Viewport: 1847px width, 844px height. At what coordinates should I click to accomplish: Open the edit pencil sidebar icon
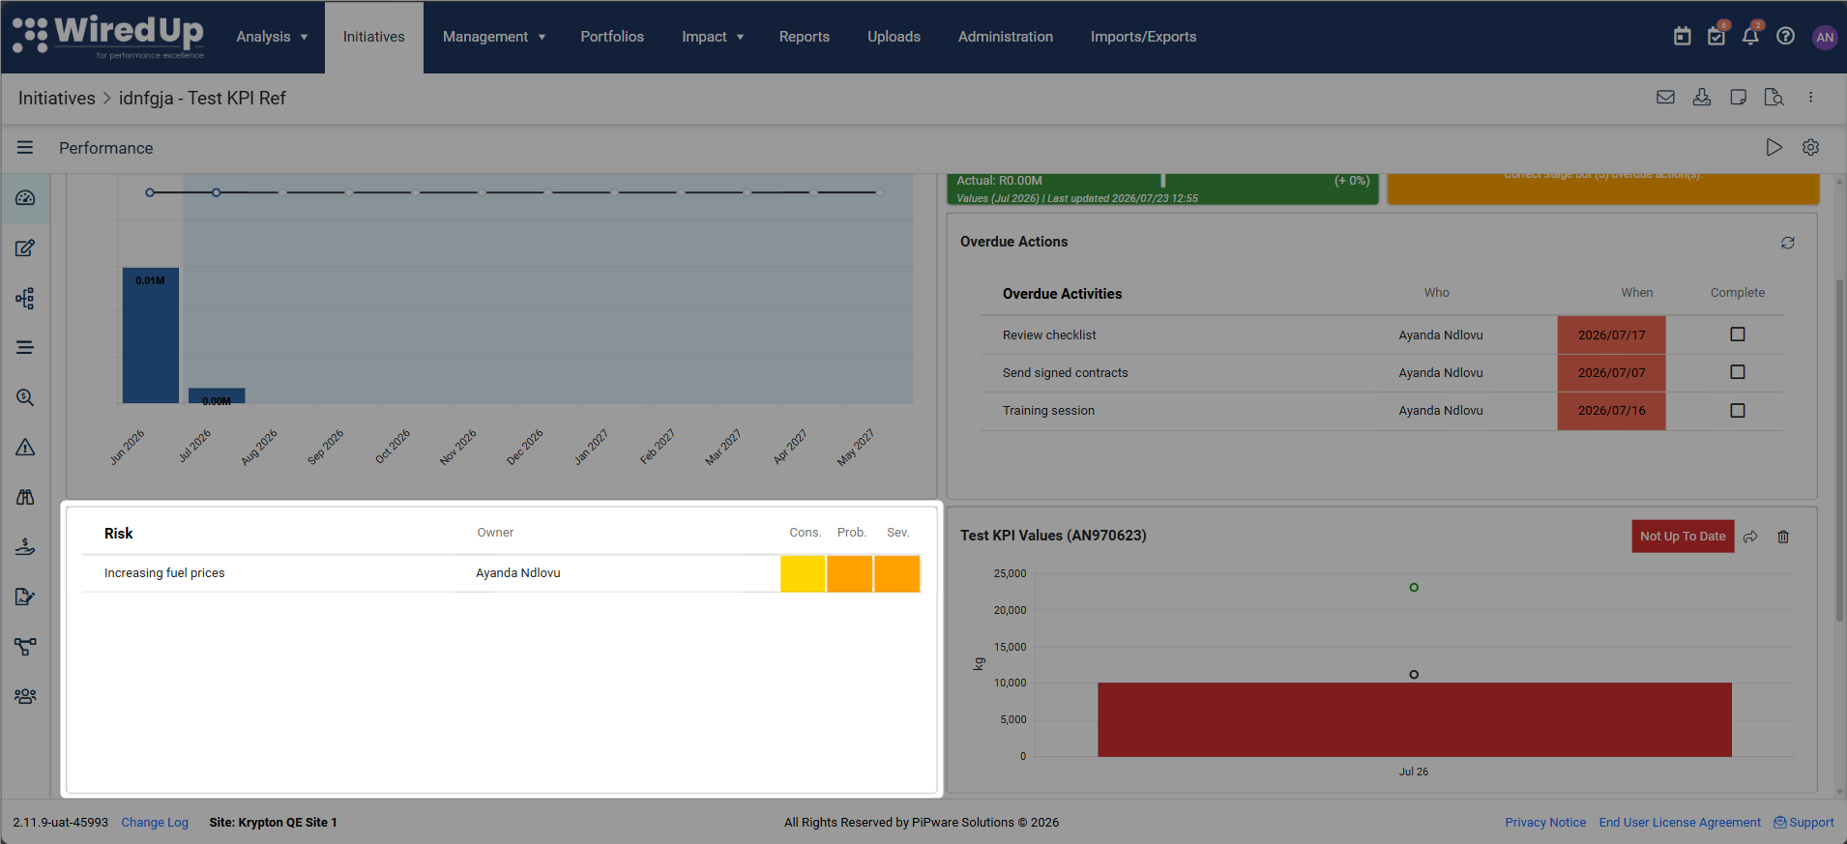(25, 248)
